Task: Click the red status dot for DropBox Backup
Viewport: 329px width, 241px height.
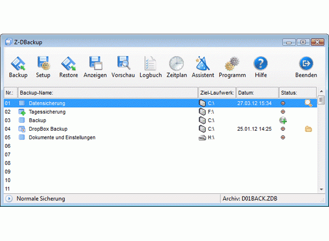Action: pos(283,129)
